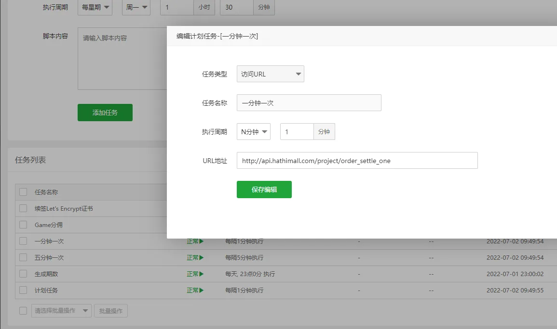This screenshot has height=329, width=557.
Task: Check the box for 一分钟一次 task
Action: point(23,241)
